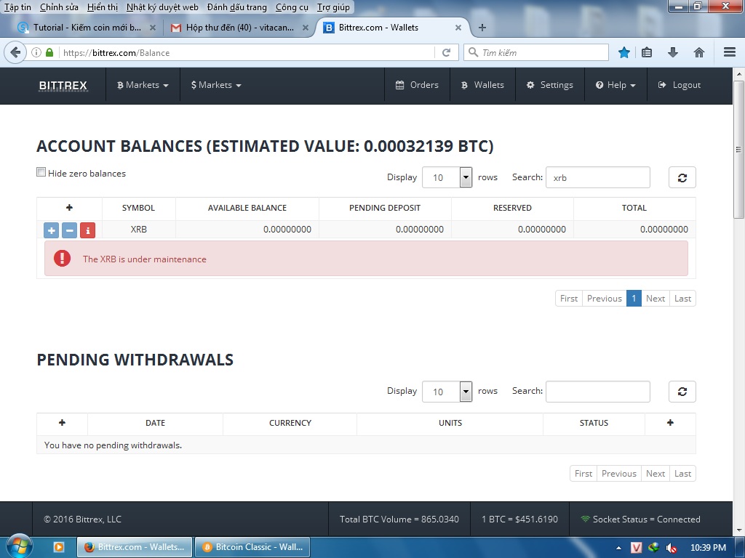Click the site information icon in address bar
The width and height of the screenshot is (745, 558).
[x=36, y=52]
